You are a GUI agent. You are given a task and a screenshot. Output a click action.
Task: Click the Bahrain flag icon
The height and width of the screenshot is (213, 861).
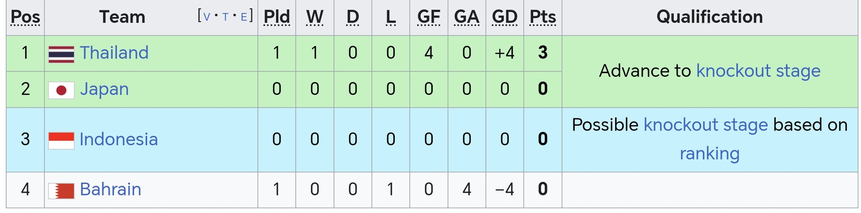click(61, 191)
